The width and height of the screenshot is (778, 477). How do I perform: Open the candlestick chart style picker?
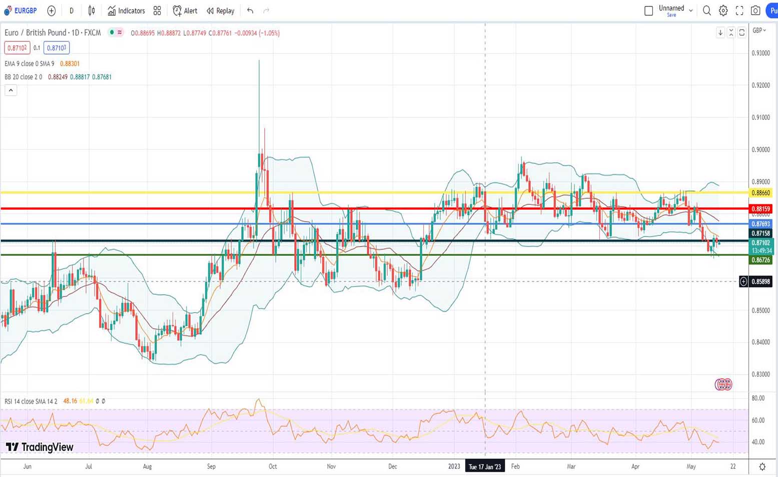[x=92, y=10]
